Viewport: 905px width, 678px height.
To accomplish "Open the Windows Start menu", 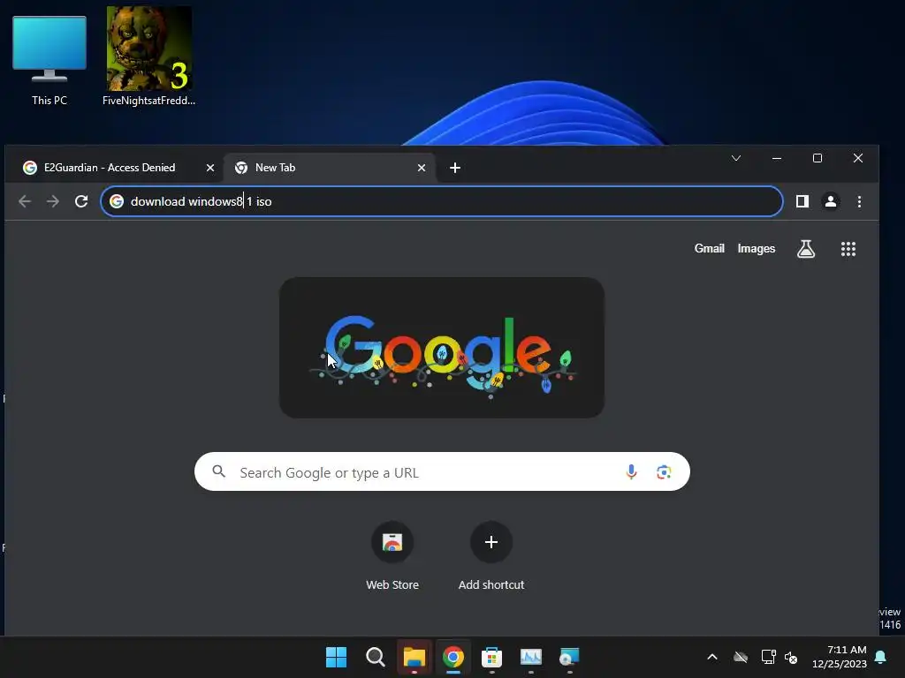I will pos(336,657).
